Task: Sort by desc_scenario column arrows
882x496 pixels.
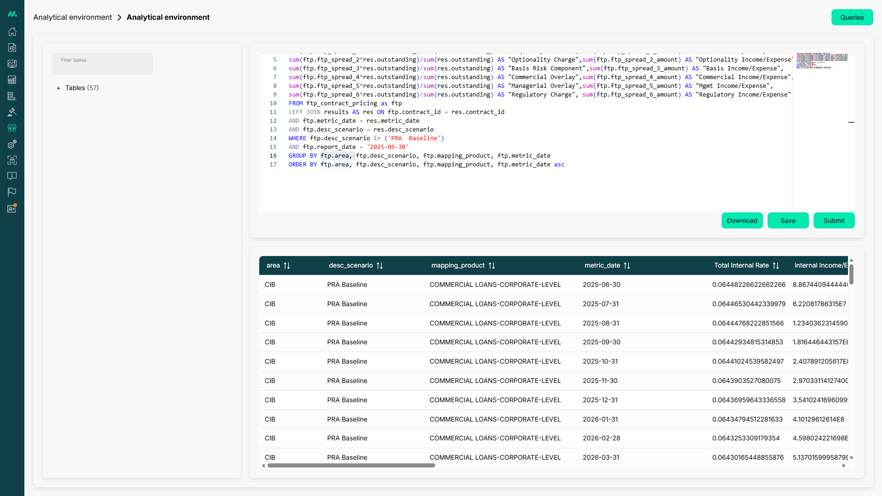Action: (380, 266)
